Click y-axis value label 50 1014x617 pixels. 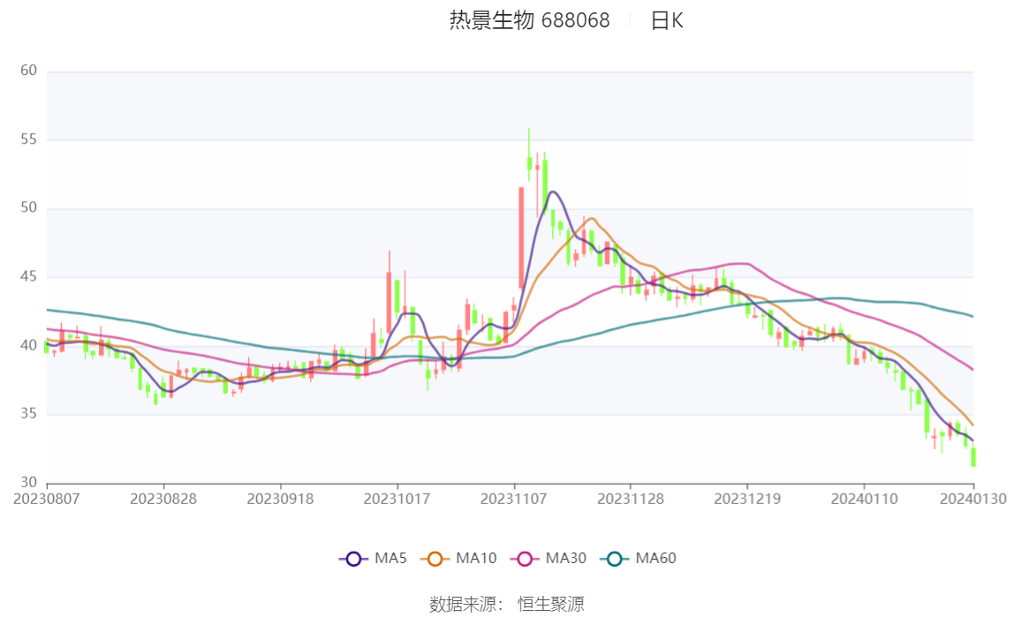point(28,207)
